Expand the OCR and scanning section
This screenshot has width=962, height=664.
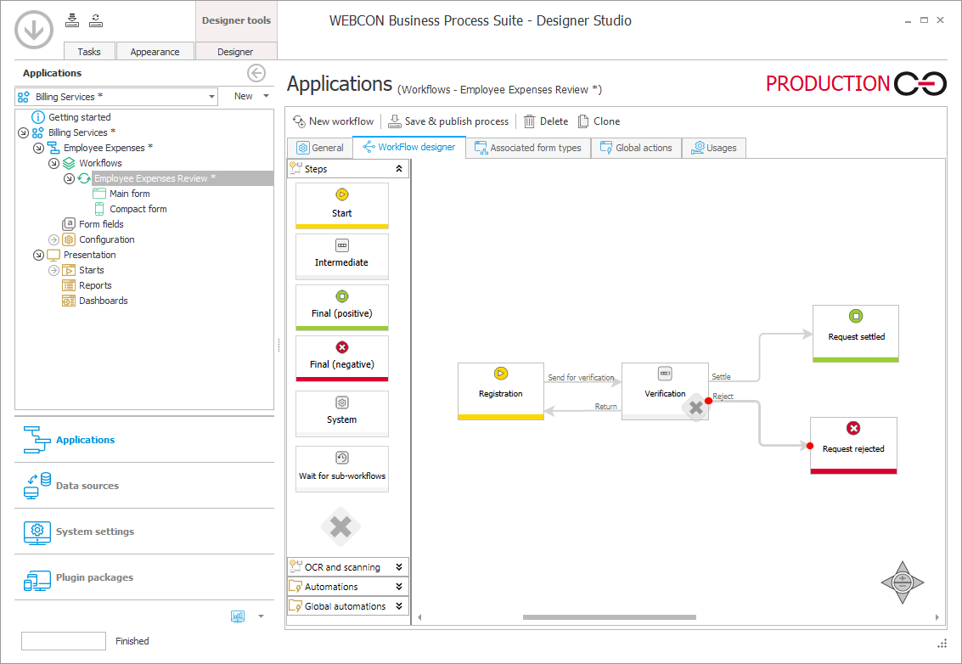(x=399, y=567)
